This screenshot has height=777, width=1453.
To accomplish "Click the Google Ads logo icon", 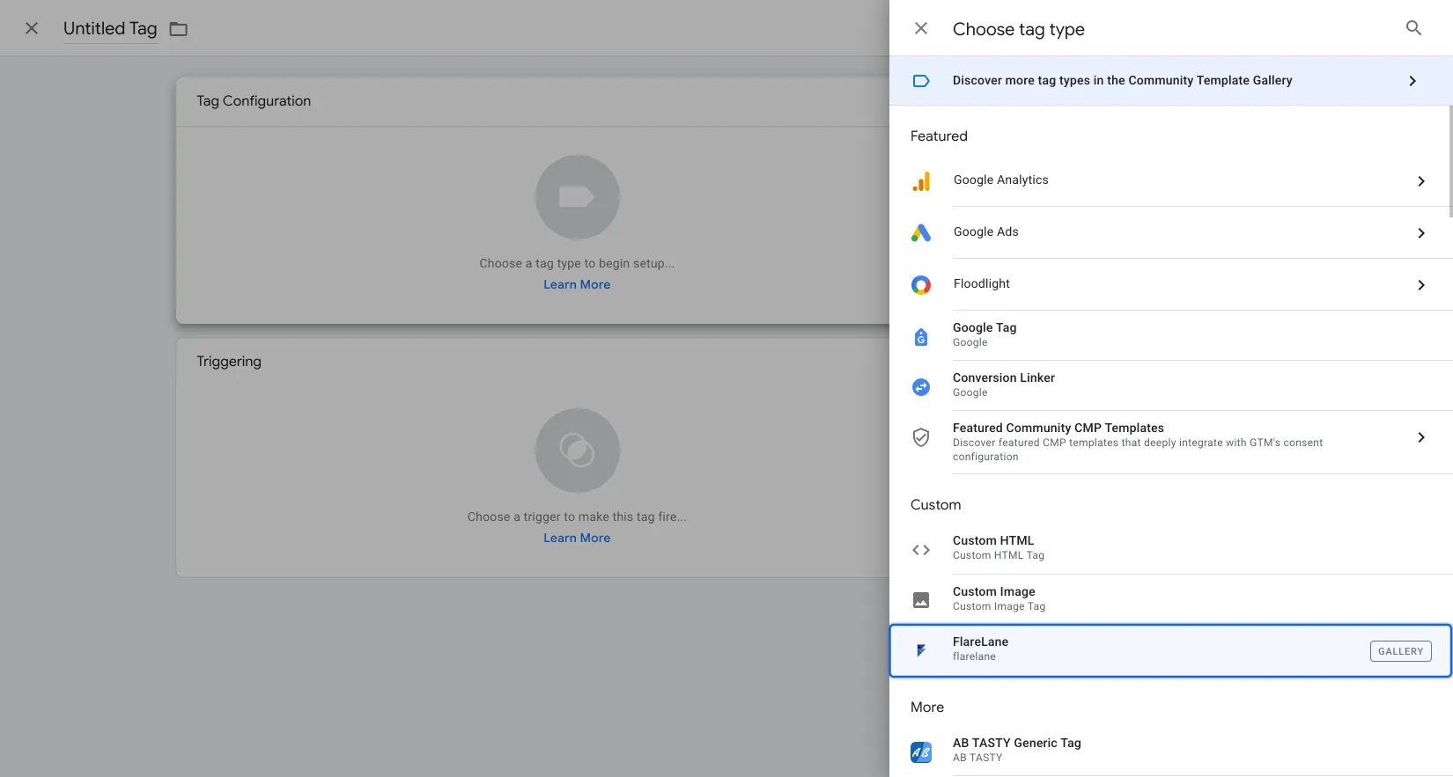I will coord(921,233).
